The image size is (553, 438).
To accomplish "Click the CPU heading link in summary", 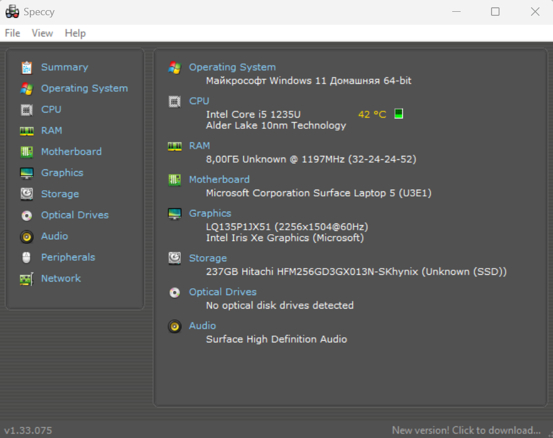I will (x=199, y=101).
